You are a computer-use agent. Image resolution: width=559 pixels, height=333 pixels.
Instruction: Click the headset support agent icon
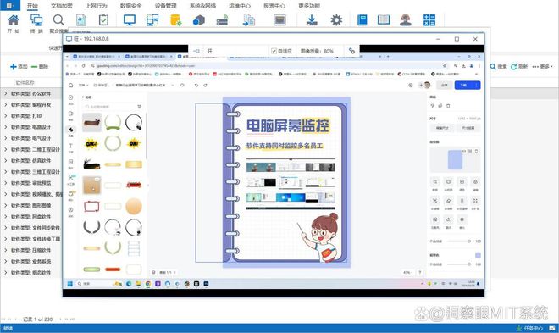click(406, 20)
